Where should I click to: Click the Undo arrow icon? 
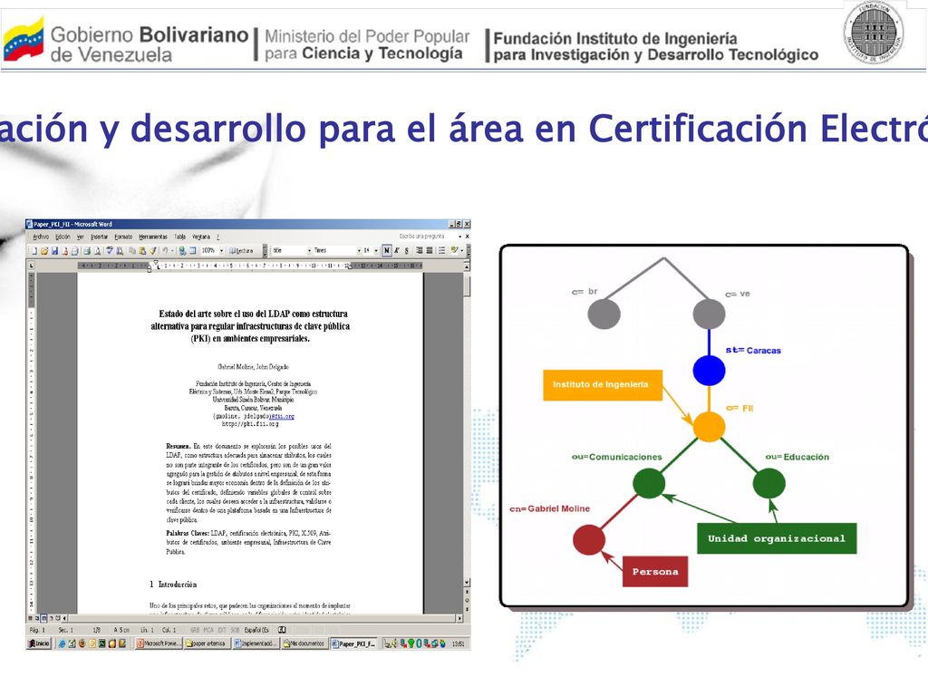165,251
